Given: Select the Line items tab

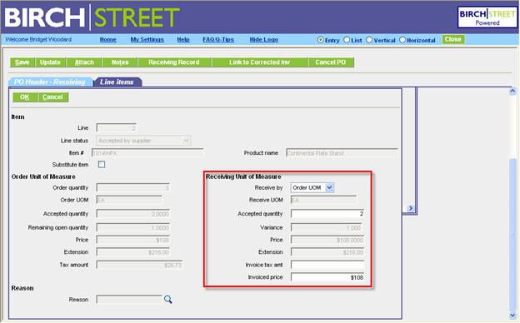Looking at the screenshot, I should 117,82.
